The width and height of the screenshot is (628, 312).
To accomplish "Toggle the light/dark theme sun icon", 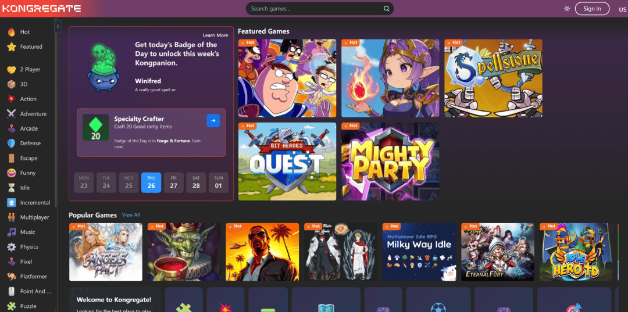I will pyautogui.click(x=567, y=9).
